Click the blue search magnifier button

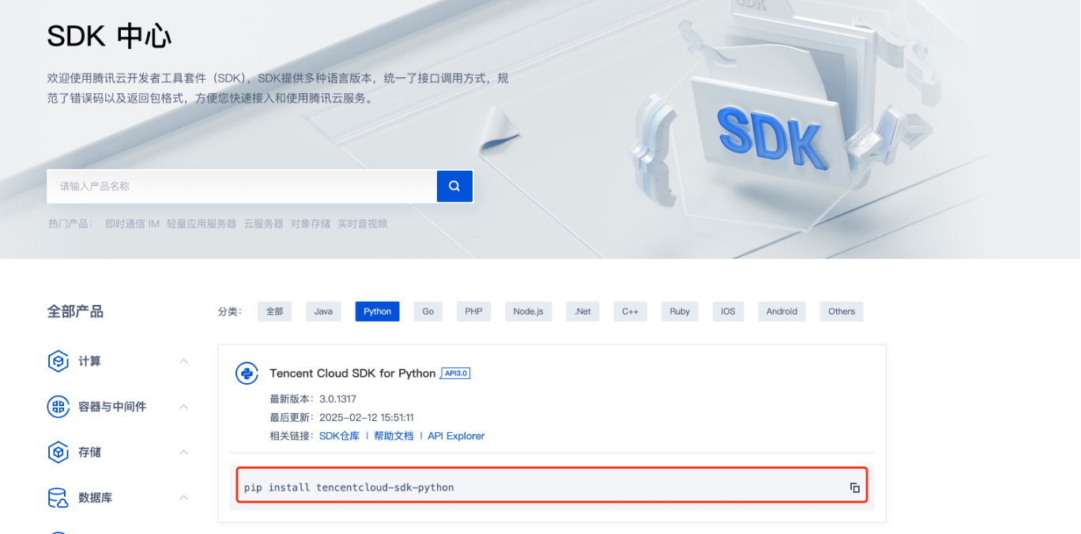pos(454,186)
